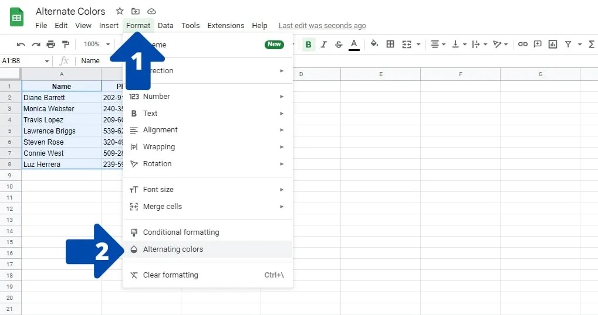Screen dimensions: 598x315
Task: Select column A header
Action: point(62,74)
